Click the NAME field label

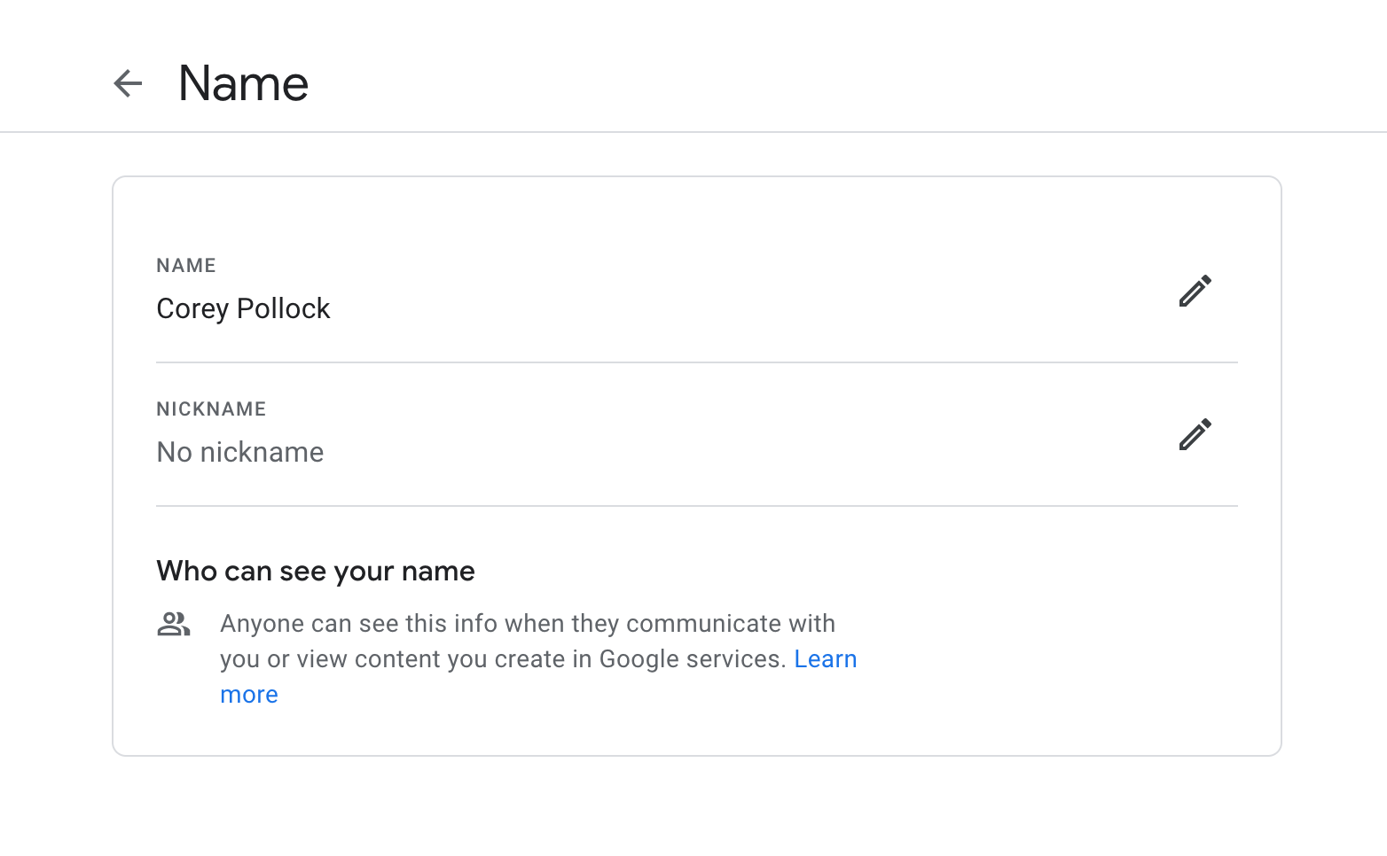186,266
